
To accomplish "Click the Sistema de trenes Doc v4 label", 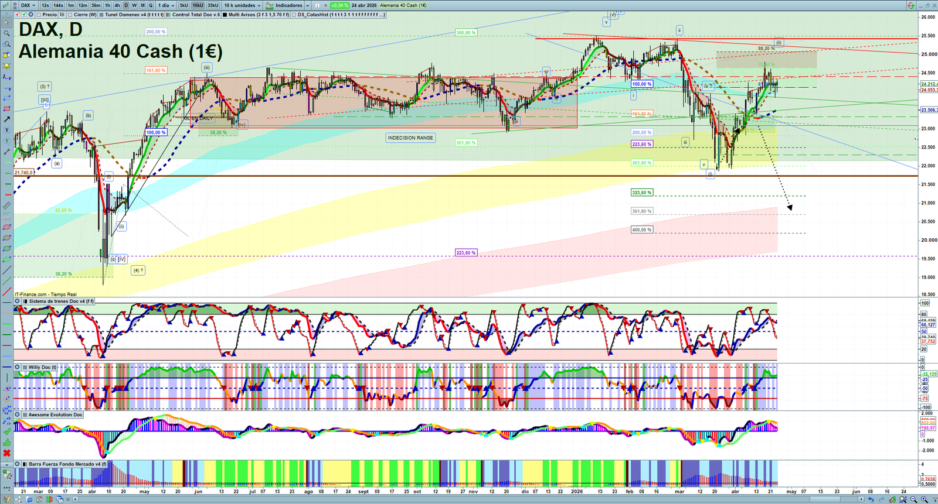I will 61,301.
